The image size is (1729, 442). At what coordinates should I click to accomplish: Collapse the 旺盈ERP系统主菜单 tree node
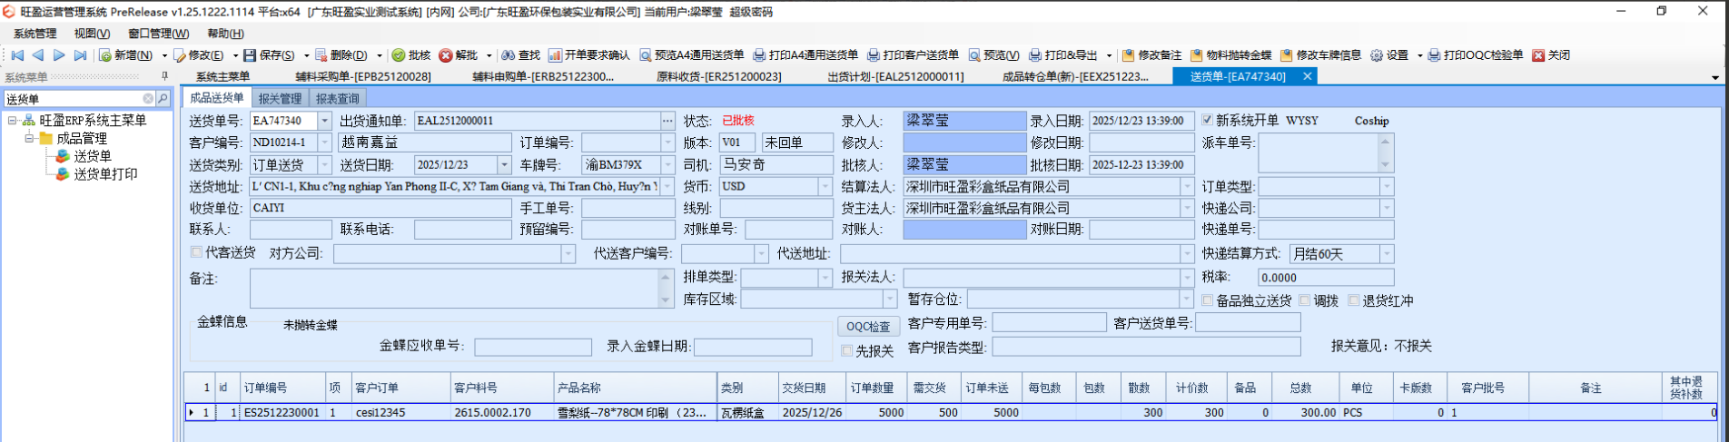pyautogui.click(x=13, y=121)
